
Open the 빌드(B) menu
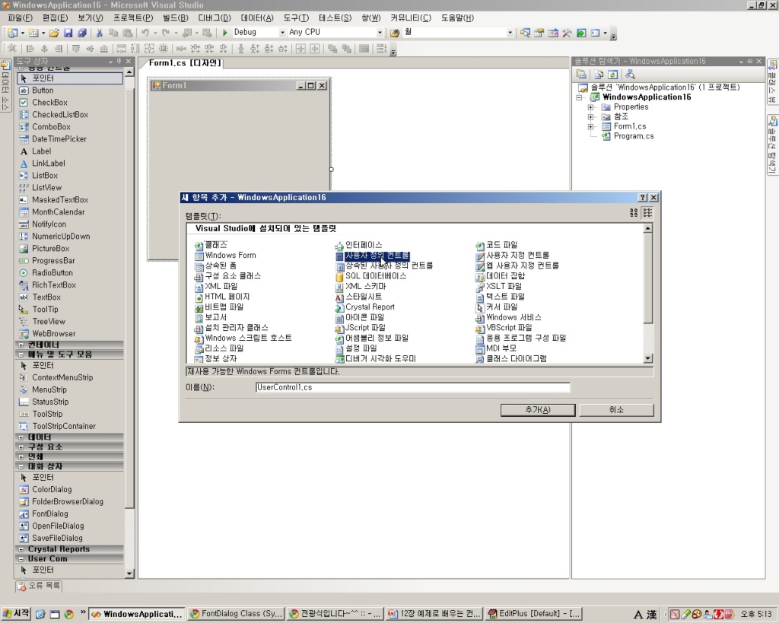(176, 18)
